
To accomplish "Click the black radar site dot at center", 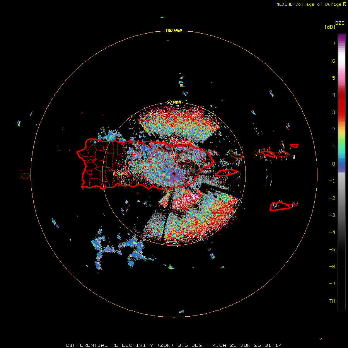I will [x=174, y=173].
